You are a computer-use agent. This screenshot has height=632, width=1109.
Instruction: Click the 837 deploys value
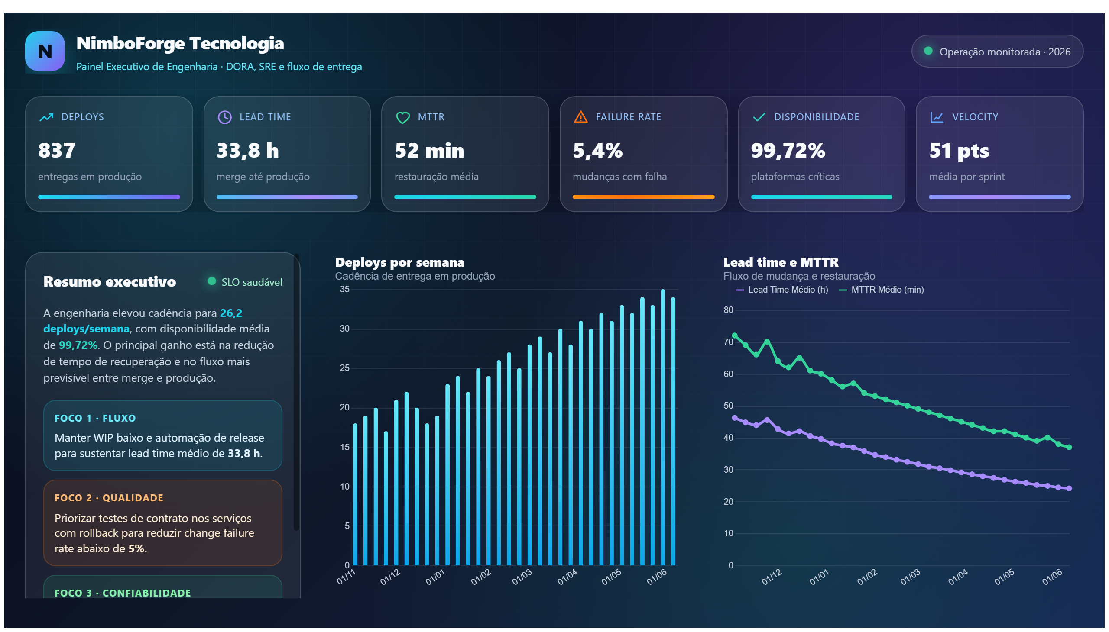tap(57, 151)
